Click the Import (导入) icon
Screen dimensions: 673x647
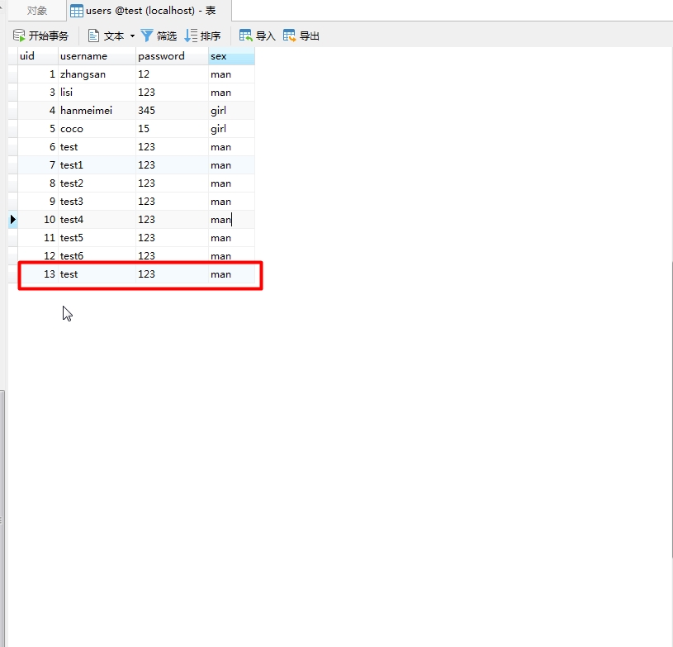point(246,36)
